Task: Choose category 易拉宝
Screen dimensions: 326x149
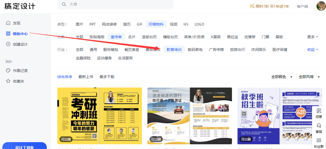Action: point(232,37)
